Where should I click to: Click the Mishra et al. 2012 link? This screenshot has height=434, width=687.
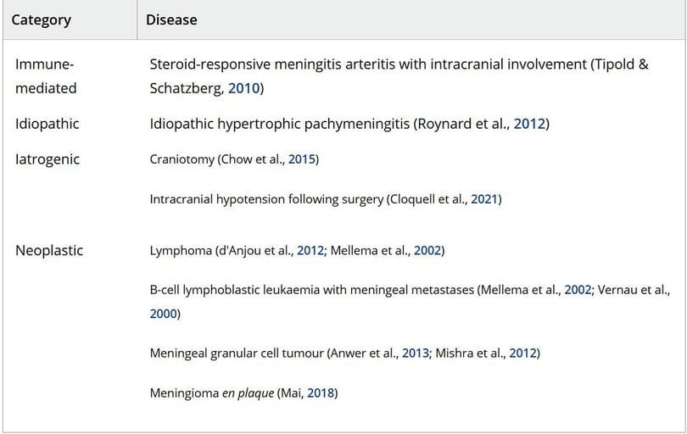[x=522, y=353]
